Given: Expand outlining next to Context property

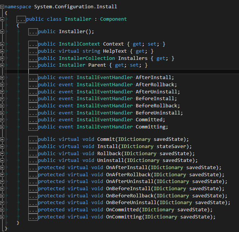Looking at the screenshot, I should click(x=2, y=44).
